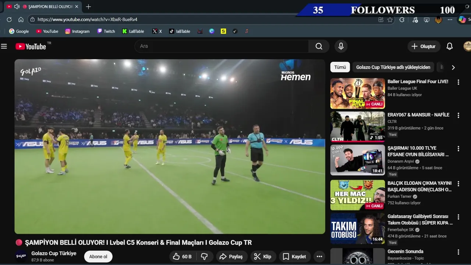Open Golazo Cup Türkiye channel avatar

(x=21, y=256)
